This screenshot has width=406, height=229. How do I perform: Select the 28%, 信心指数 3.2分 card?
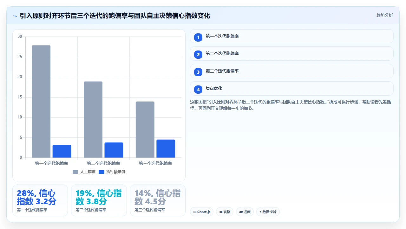click(40, 200)
